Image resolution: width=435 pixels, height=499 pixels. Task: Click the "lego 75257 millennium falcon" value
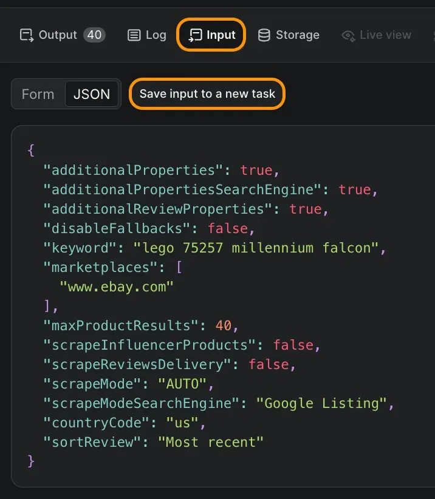coord(256,248)
